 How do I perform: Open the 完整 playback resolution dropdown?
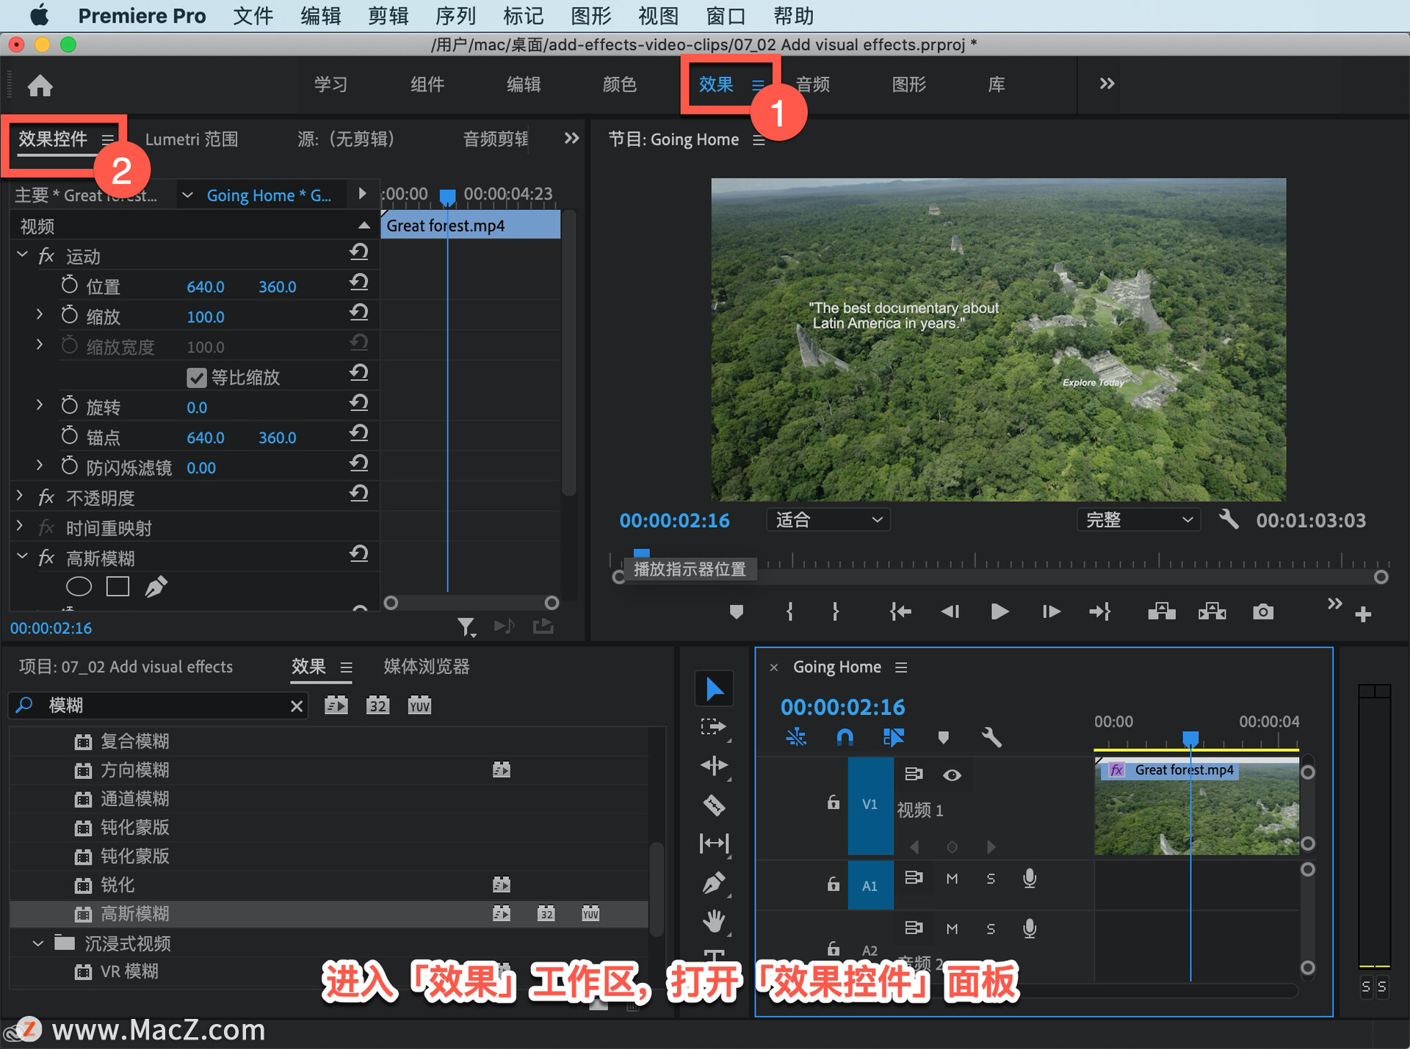[1138, 520]
